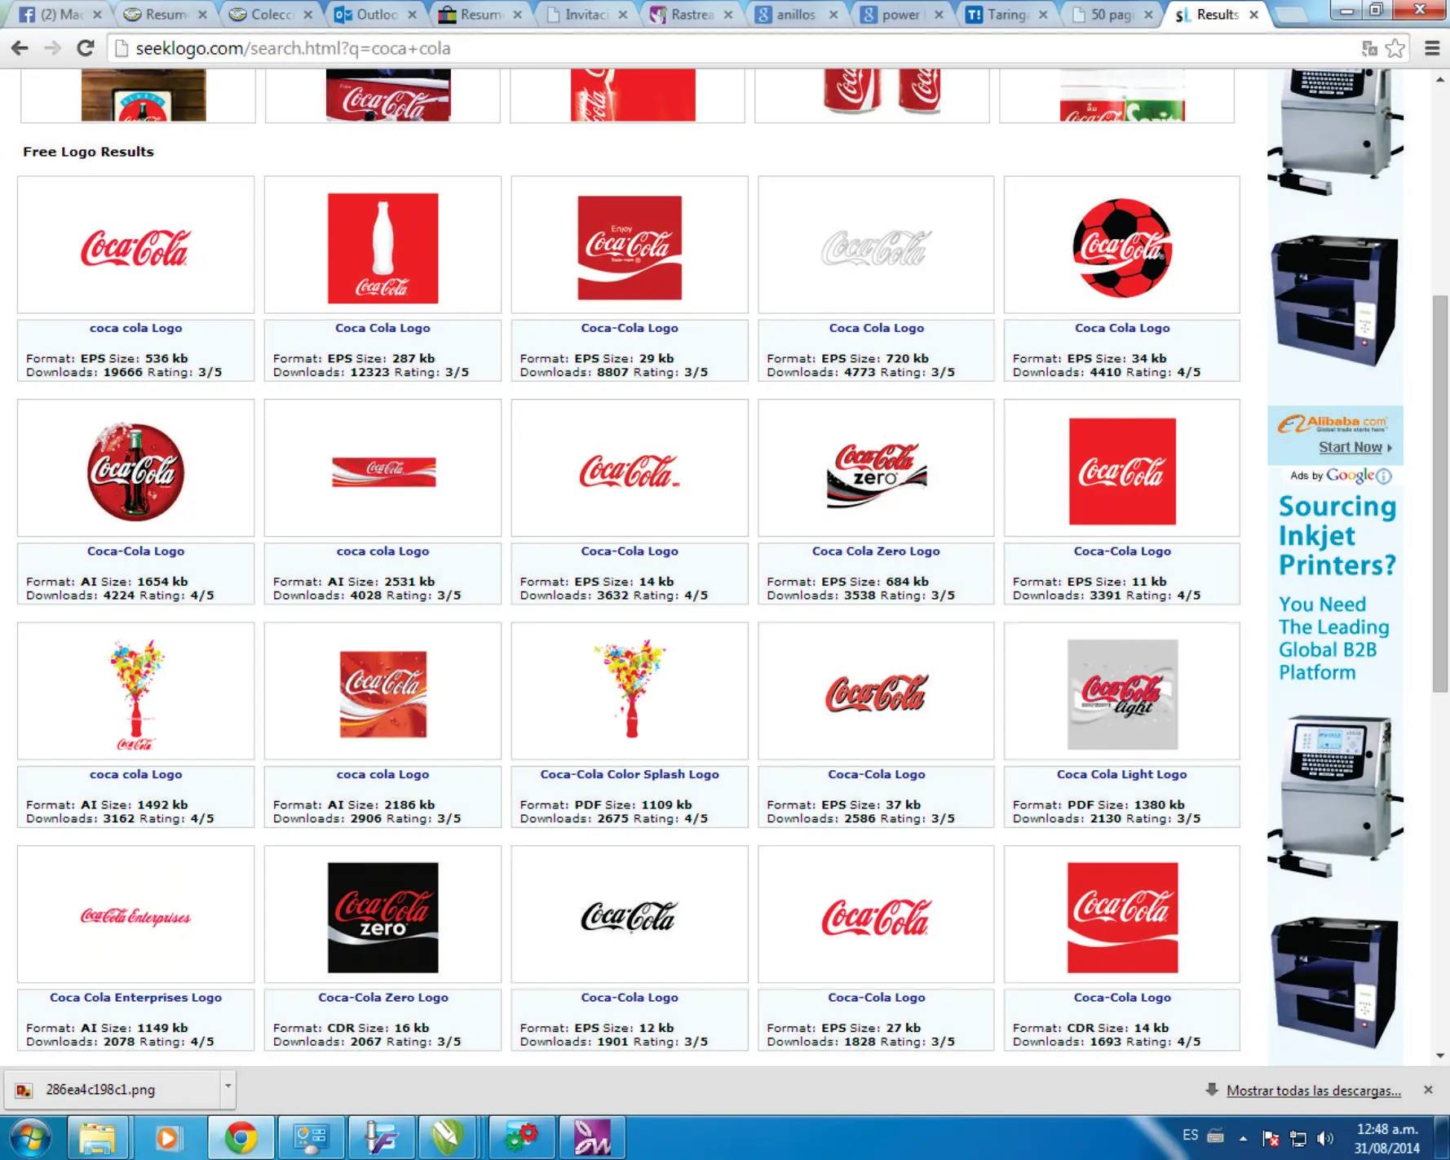
Task: Click the on-screen keyboard tray icon
Action: pyautogui.click(x=1215, y=1136)
